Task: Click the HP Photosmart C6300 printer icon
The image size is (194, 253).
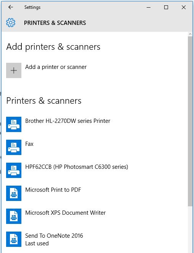Action: point(14,170)
